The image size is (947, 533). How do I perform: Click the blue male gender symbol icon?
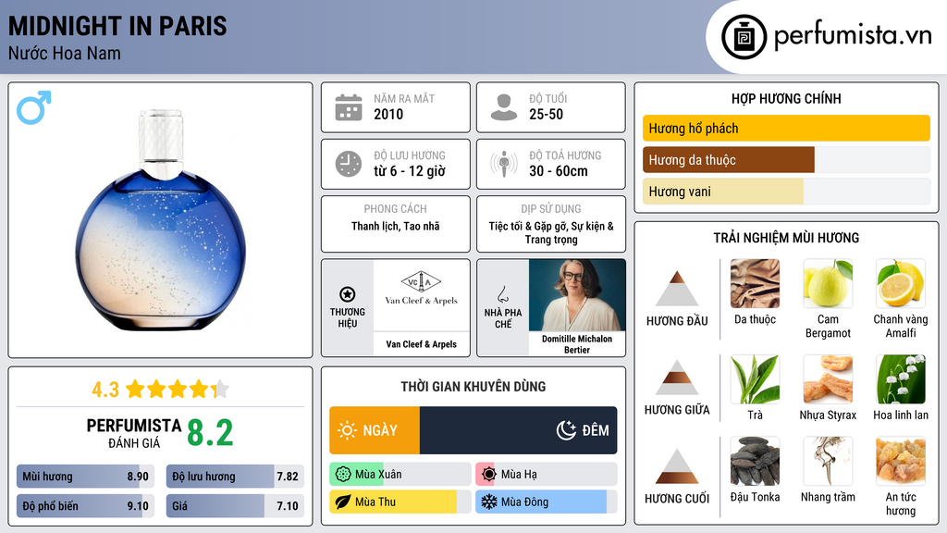[34, 107]
